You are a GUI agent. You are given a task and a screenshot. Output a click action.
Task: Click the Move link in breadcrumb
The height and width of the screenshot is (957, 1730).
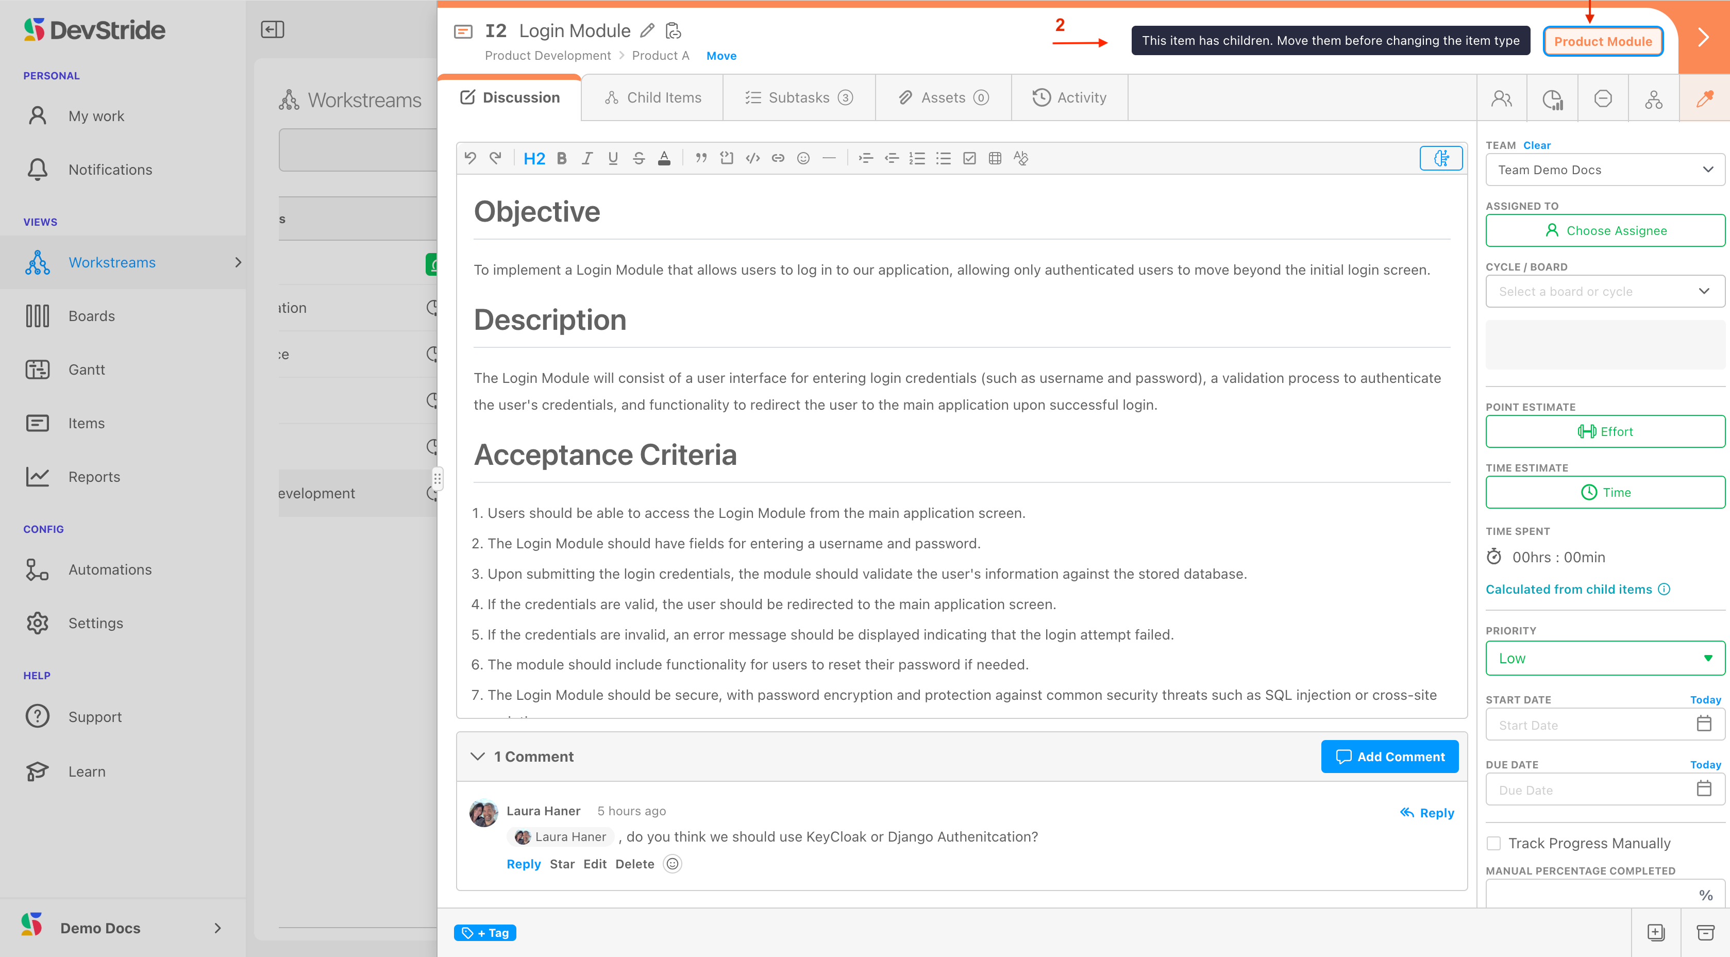pyautogui.click(x=720, y=56)
